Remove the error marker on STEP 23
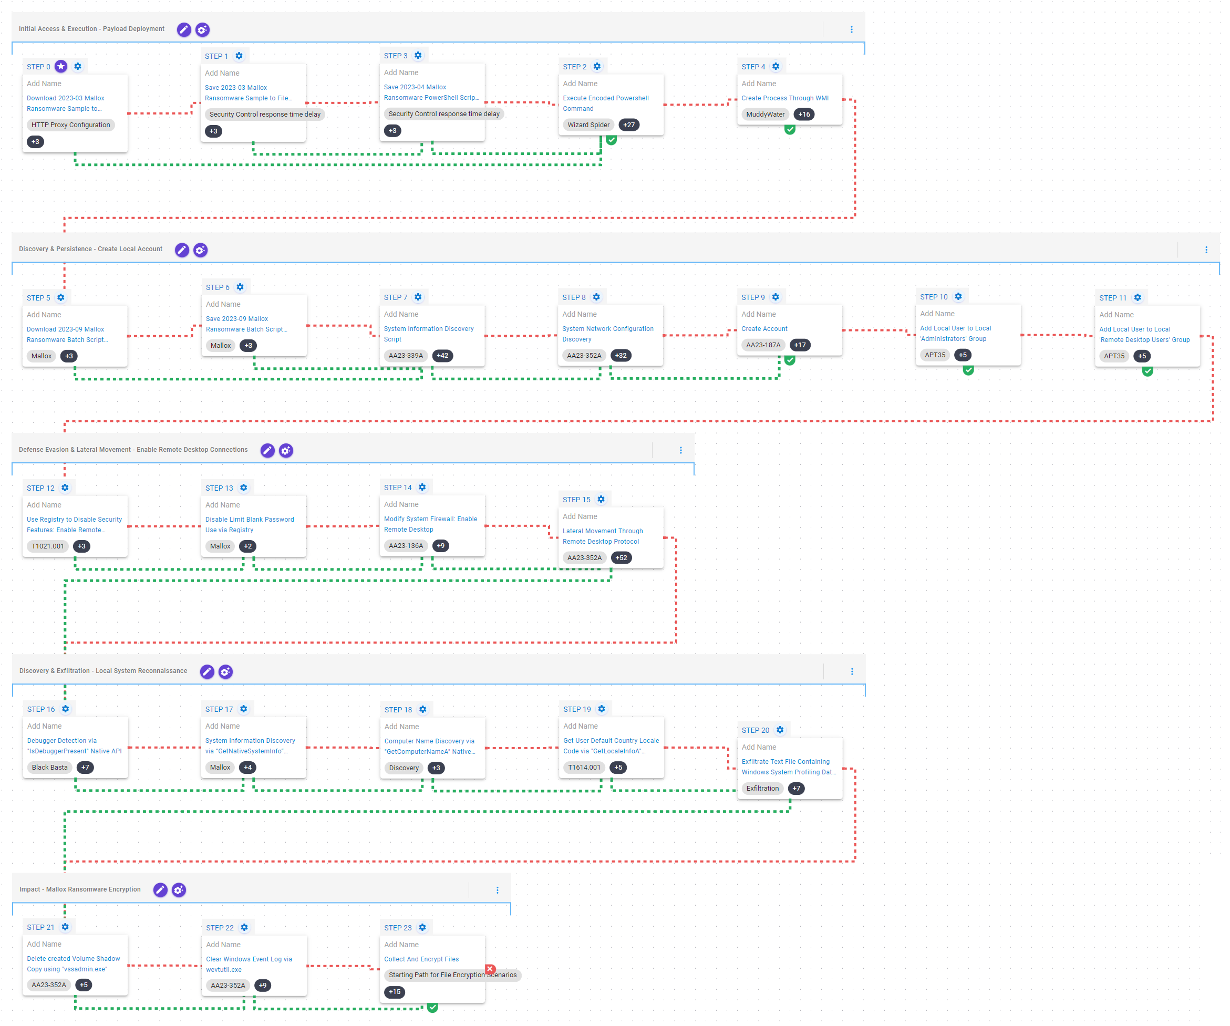This screenshot has width=1230, height=1026. click(x=491, y=969)
